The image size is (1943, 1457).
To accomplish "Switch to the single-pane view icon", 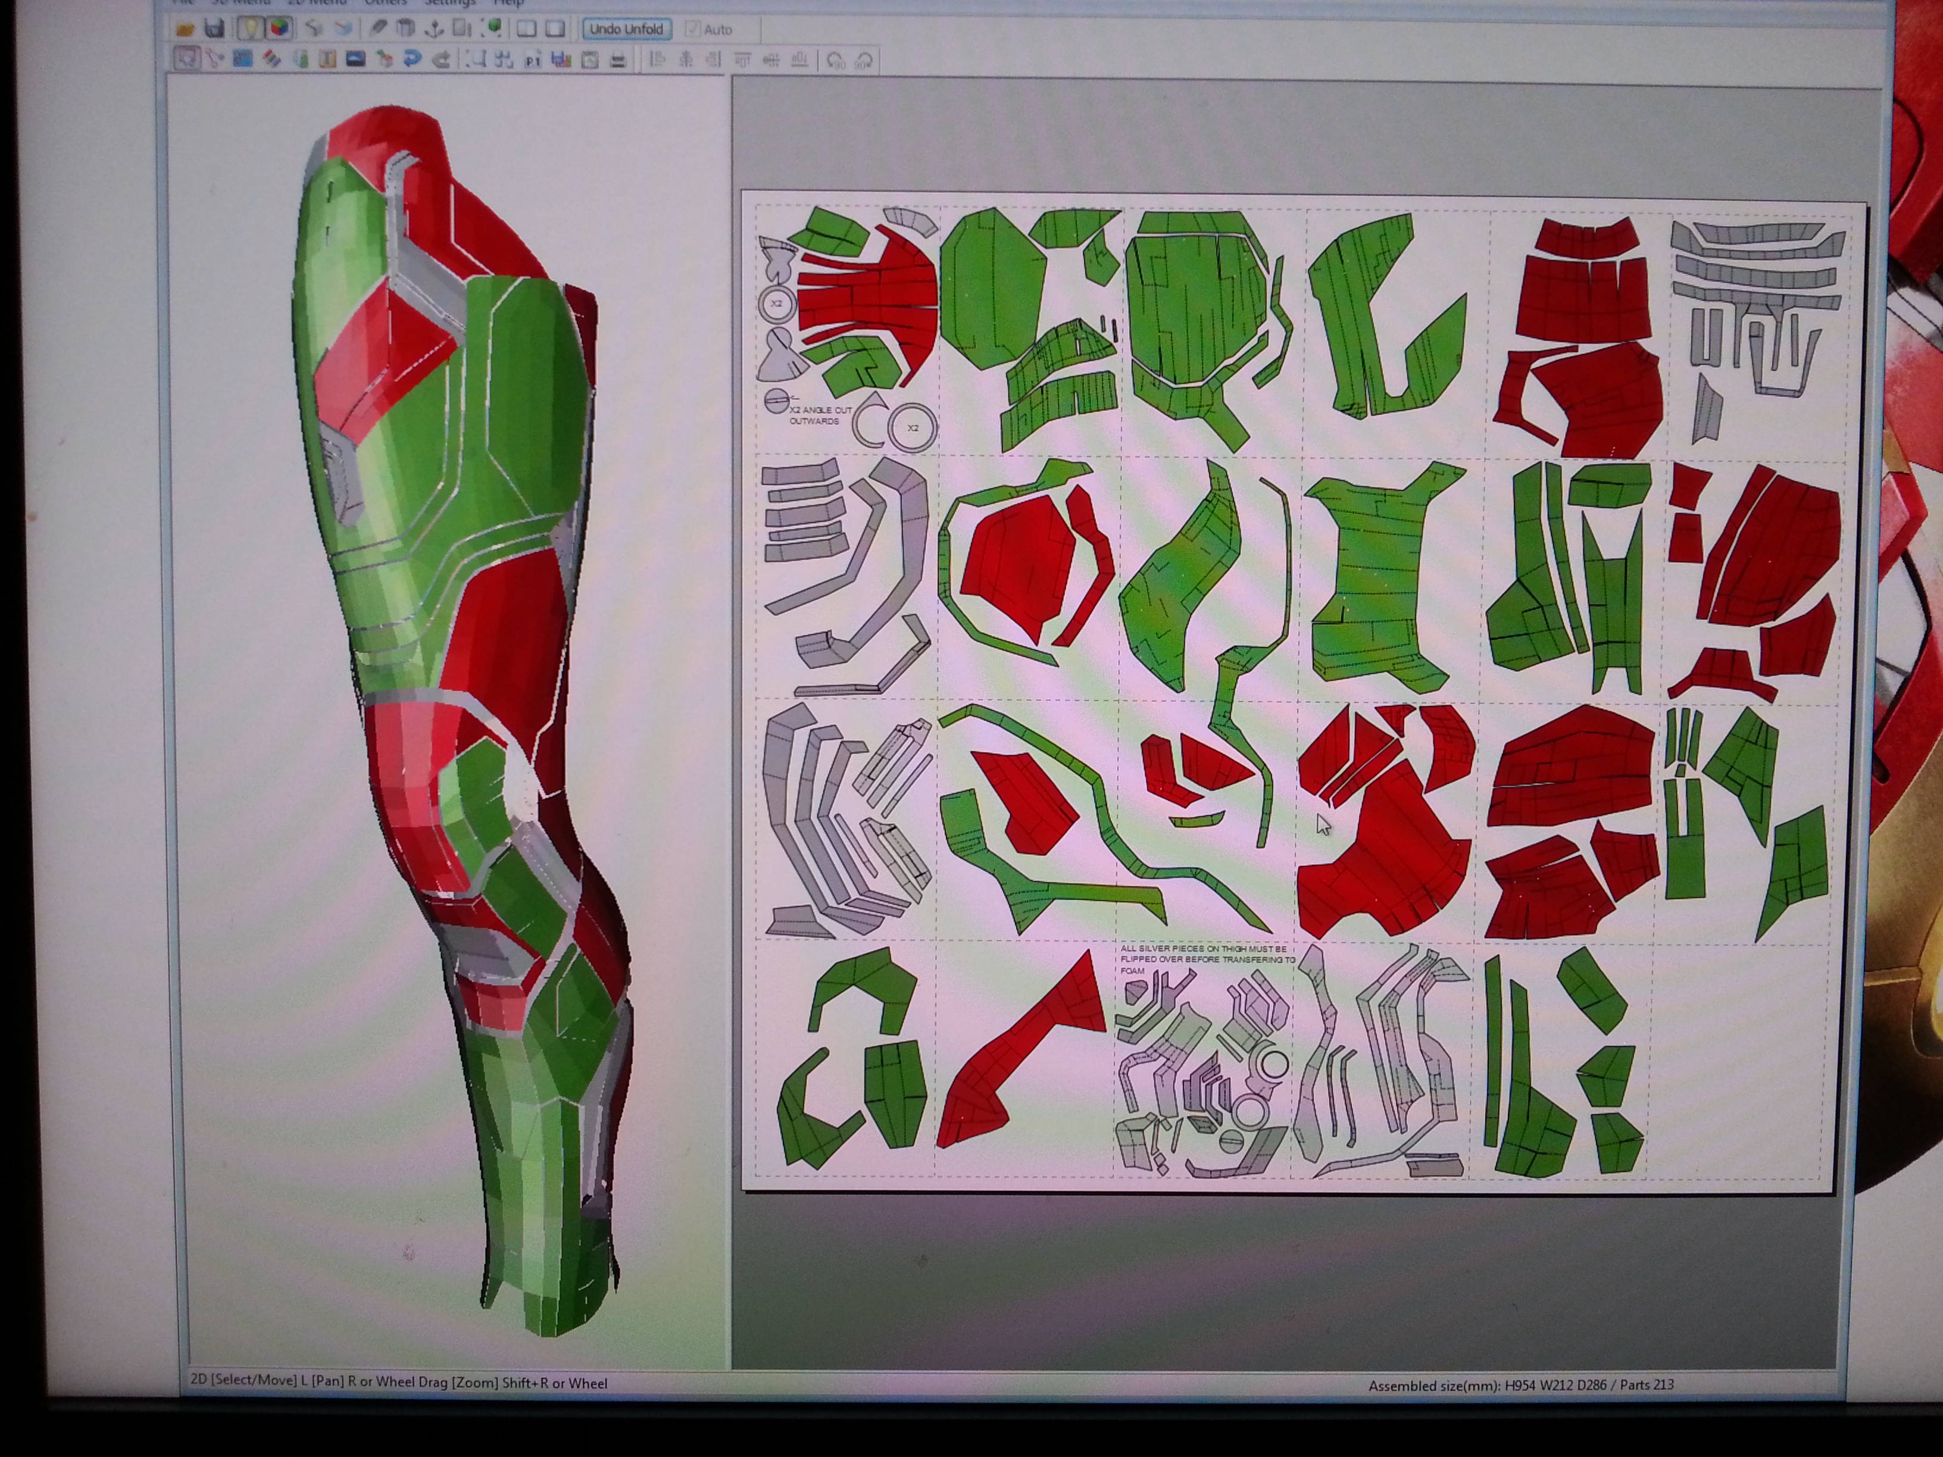I will click(555, 29).
